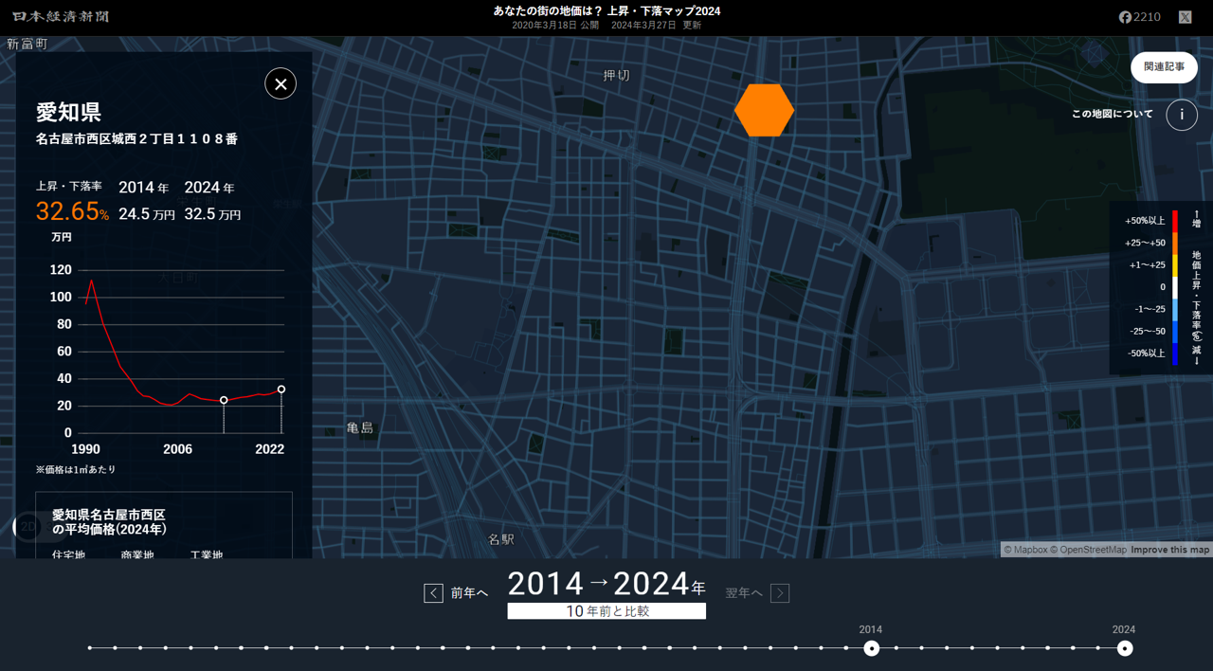The image size is (1213, 671).
Task: Click the yellow +1〜+25 legend swatch
Action: 1175,265
